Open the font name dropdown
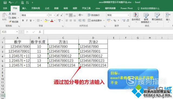This screenshot has width=173, height=99. 47,15
